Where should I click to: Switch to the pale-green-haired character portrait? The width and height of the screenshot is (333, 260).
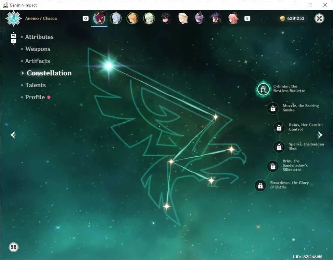click(x=149, y=18)
